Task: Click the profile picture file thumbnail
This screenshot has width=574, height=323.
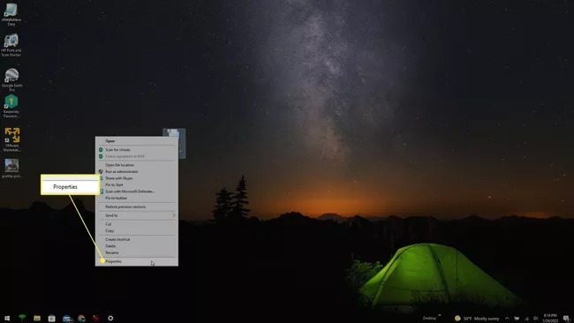Action: click(x=11, y=169)
